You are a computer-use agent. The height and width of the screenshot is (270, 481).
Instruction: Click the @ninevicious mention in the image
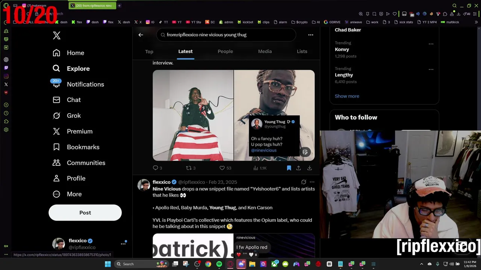264,150
